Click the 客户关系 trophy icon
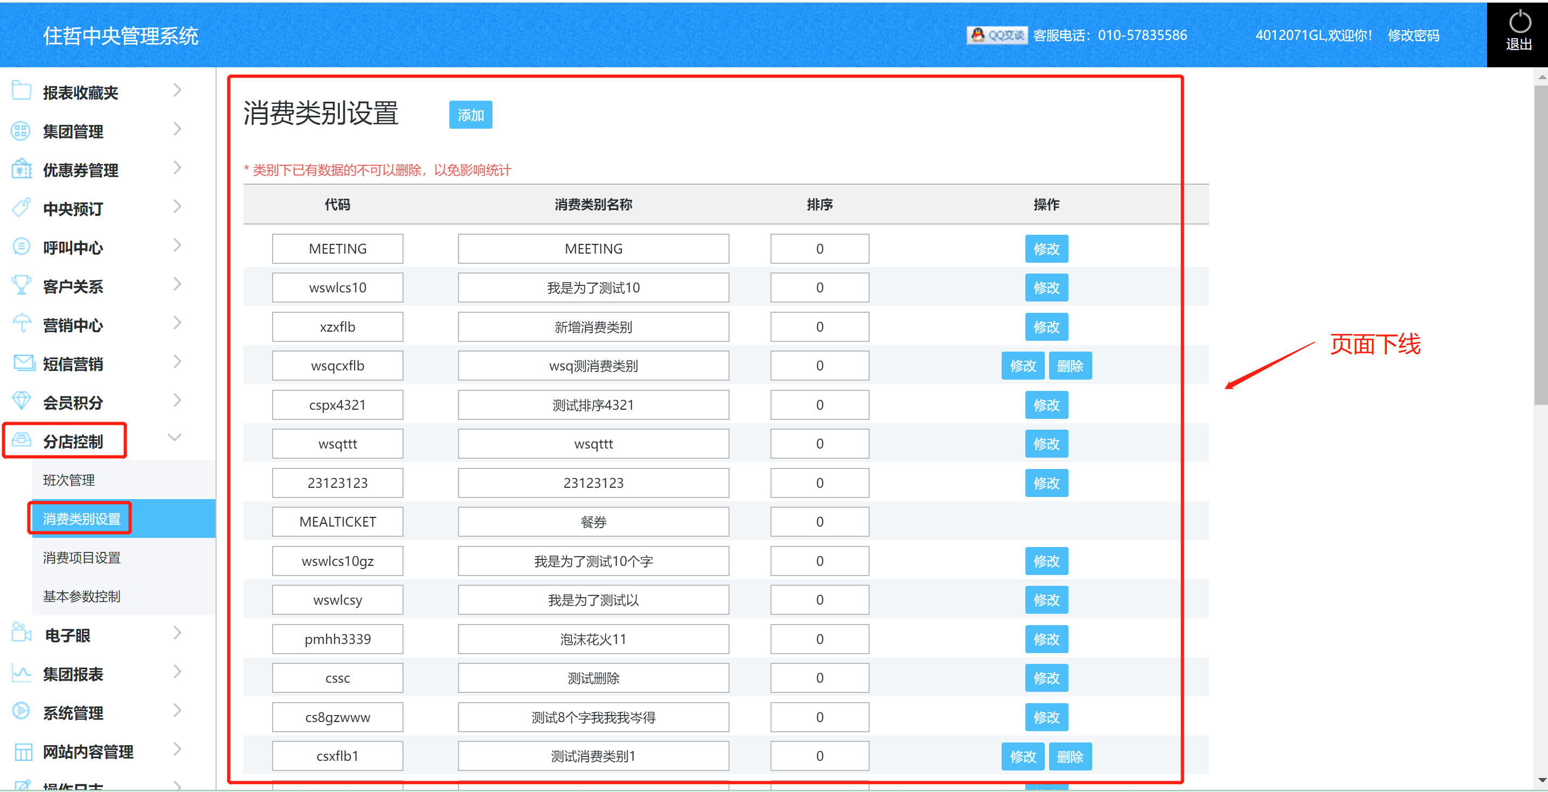The height and width of the screenshot is (792, 1548). (x=22, y=285)
